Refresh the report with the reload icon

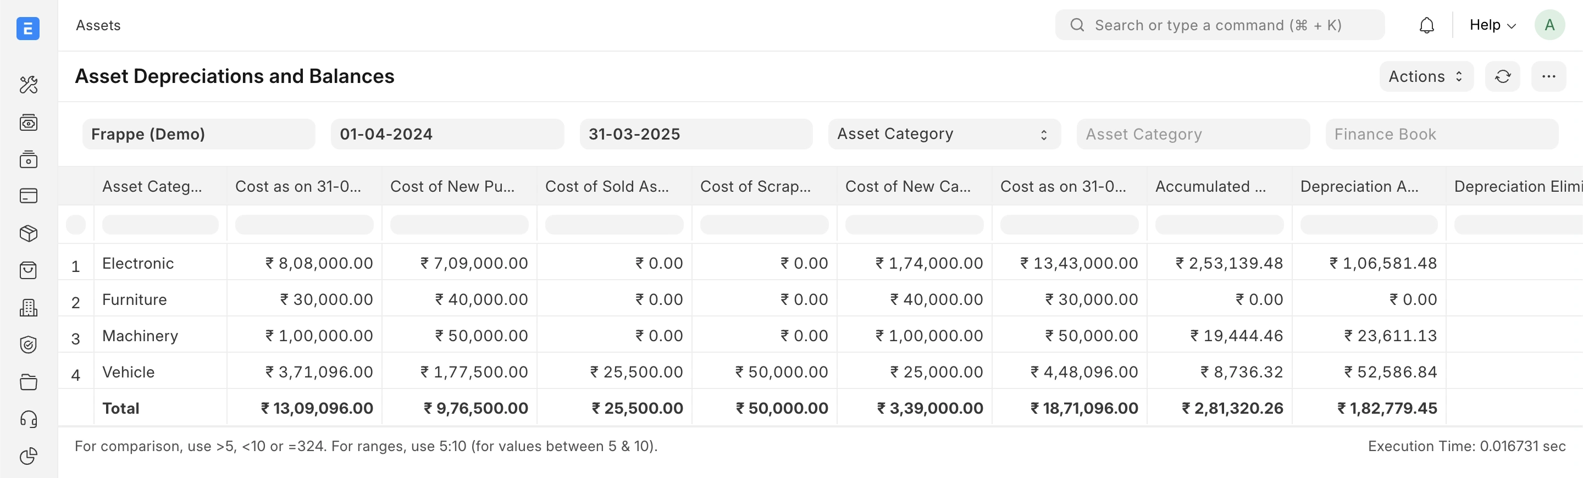(1503, 76)
